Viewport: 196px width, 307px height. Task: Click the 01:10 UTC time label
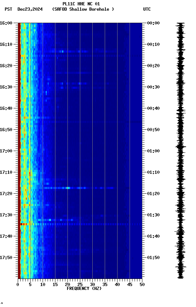(x=153, y=172)
